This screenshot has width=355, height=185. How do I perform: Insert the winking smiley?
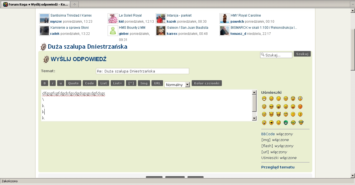pos(279,98)
